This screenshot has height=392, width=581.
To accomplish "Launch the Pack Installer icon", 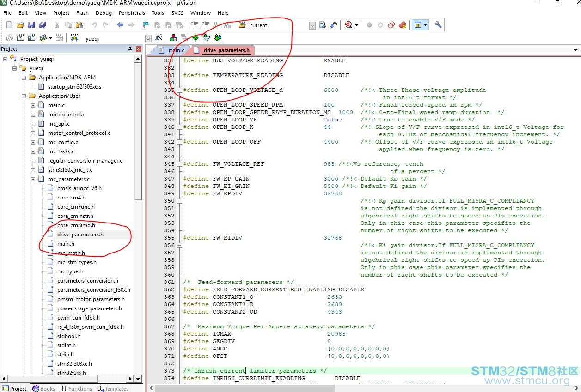I will (218, 38).
